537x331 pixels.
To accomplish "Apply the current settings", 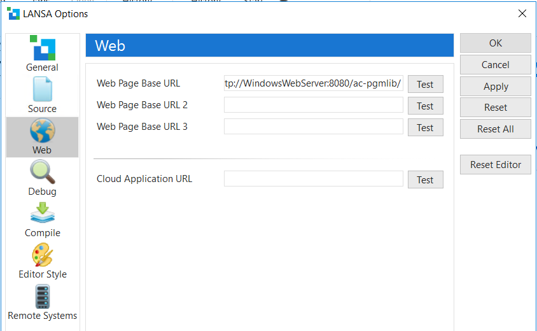I will pos(495,87).
